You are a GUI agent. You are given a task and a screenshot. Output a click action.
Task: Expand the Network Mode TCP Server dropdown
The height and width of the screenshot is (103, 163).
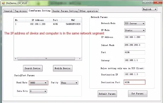coord(135,24)
